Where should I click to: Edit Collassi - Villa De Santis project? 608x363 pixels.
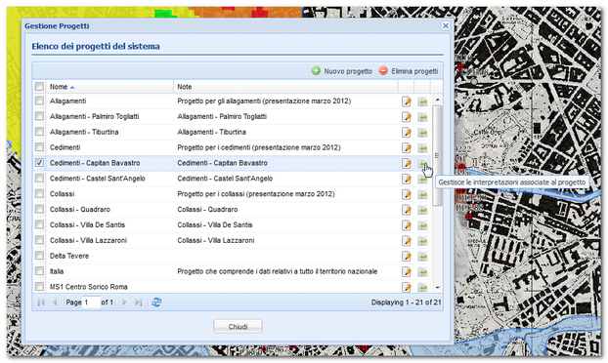click(407, 225)
